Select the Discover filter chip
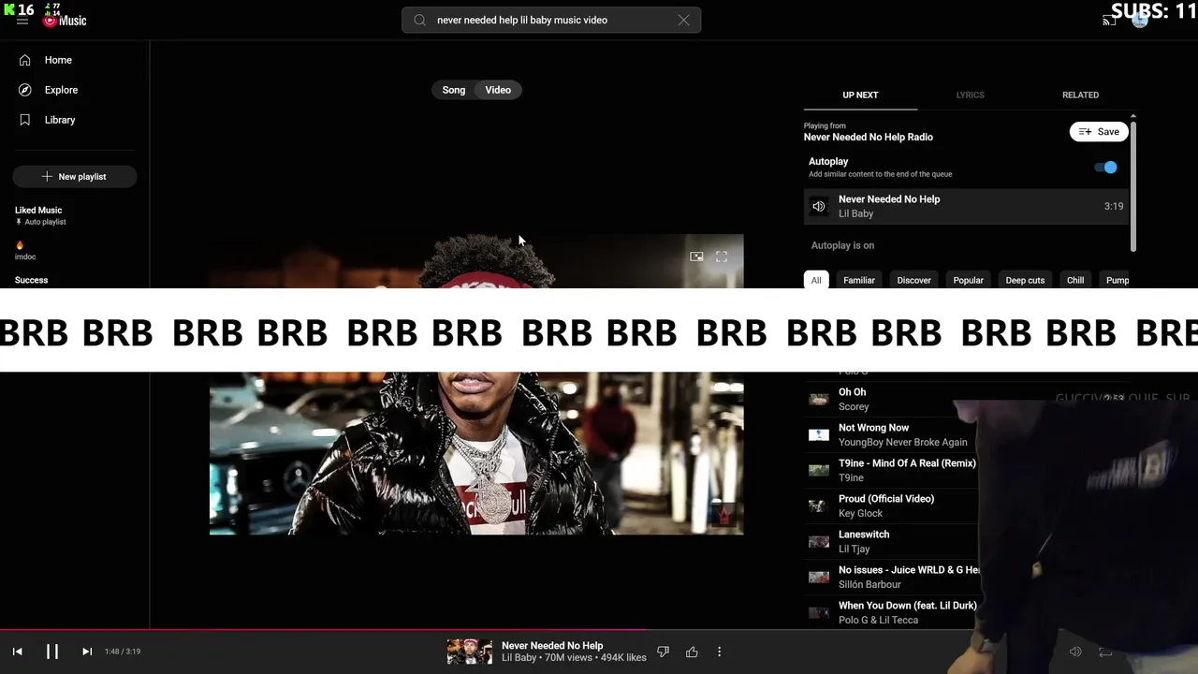 [914, 280]
